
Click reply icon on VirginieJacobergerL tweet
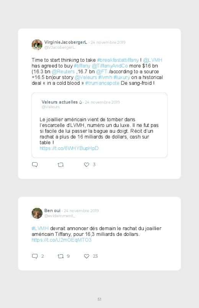pyautogui.click(x=35, y=165)
